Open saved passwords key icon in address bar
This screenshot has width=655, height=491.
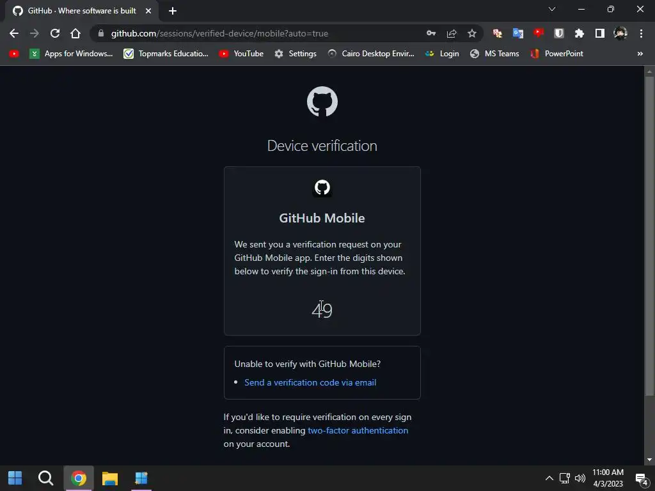point(431,33)
